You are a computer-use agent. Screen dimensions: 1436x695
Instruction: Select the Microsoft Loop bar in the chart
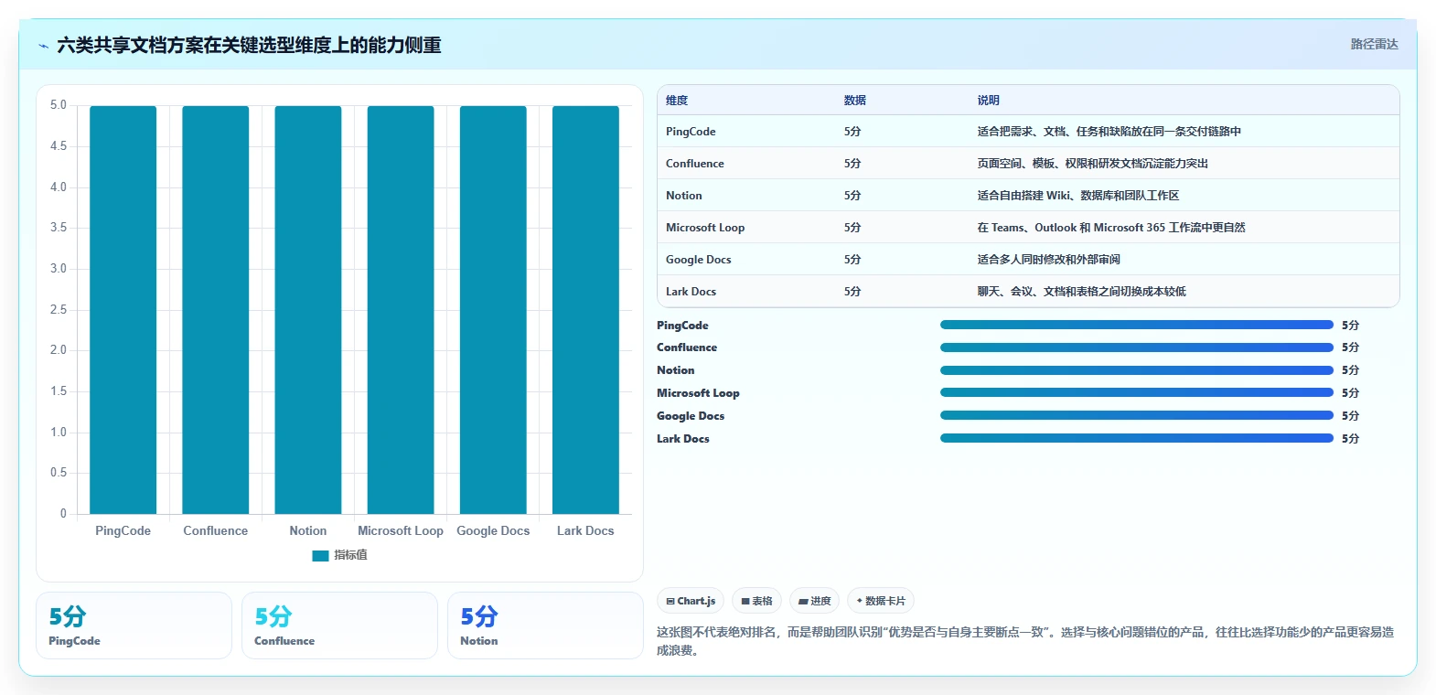[401, 310]
